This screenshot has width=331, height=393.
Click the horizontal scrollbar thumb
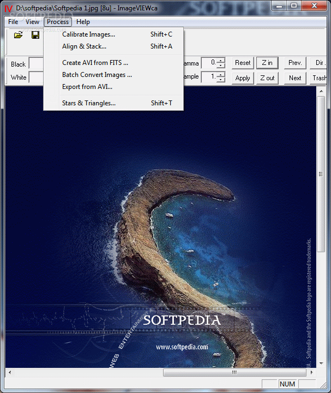click(x=234, y=372)
